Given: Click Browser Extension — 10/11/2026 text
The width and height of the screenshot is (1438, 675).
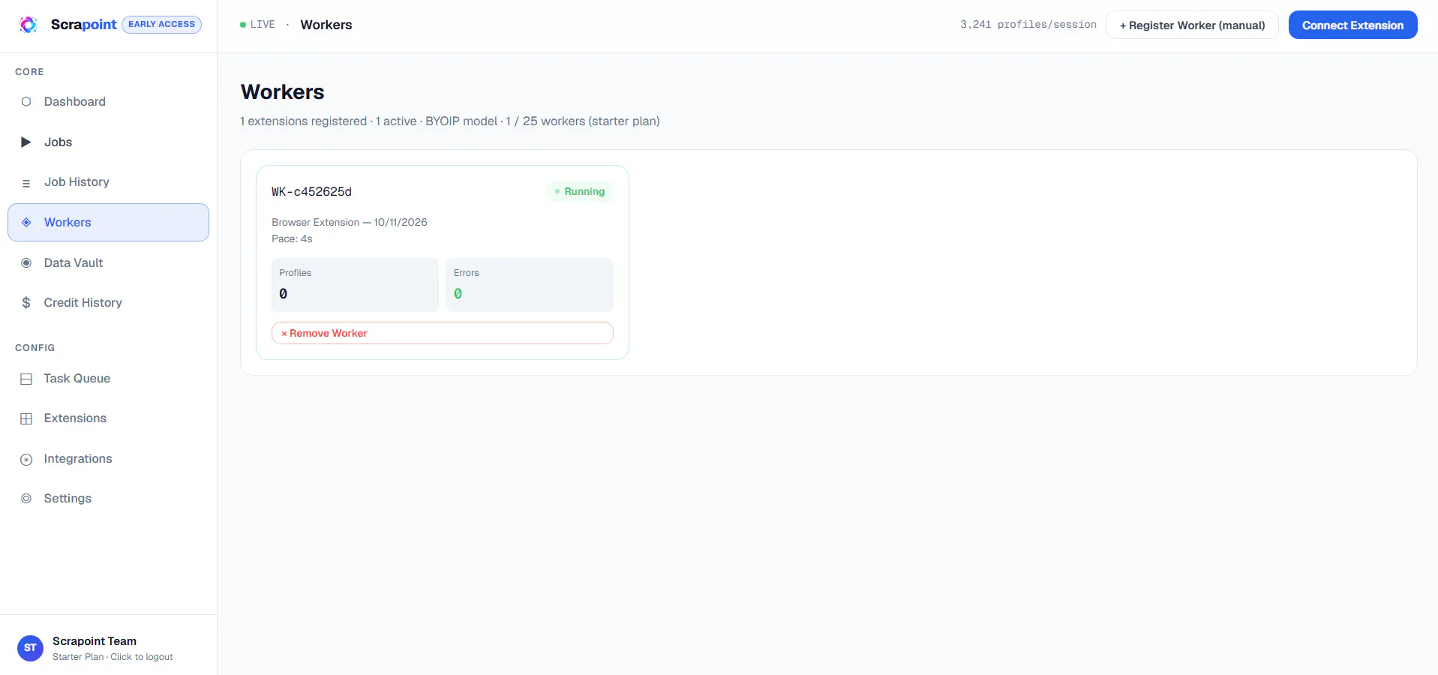Looking at the screenshot, I should [x=350, y=223].
